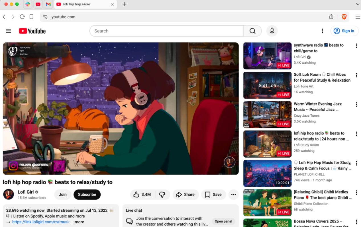Switch to the pinned Slack tab
The height and width of the screenshot is (227, 361).
[x=28, y=4]
